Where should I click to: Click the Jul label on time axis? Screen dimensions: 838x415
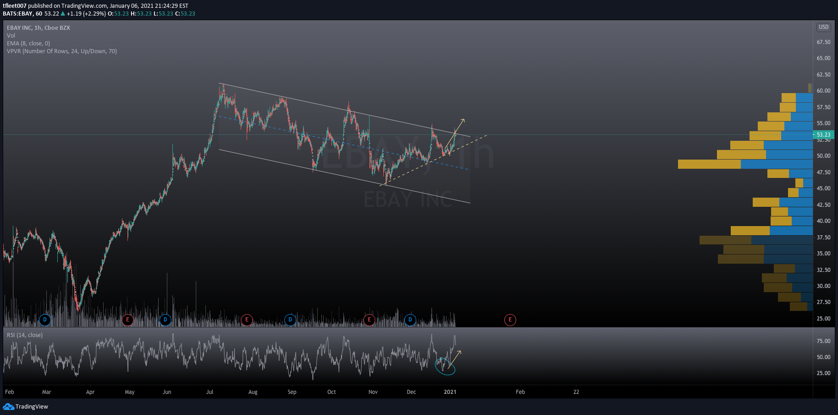tap(210, 392)
